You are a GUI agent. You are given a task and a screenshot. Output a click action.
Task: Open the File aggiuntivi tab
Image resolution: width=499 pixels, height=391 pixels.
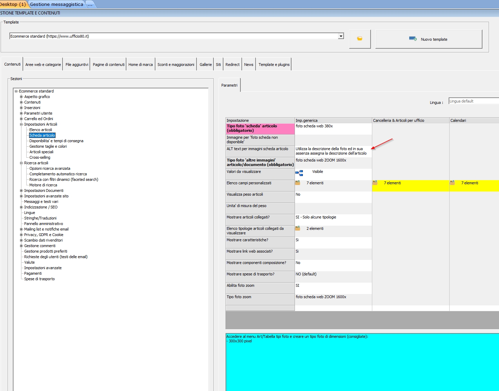coord(77,65)
